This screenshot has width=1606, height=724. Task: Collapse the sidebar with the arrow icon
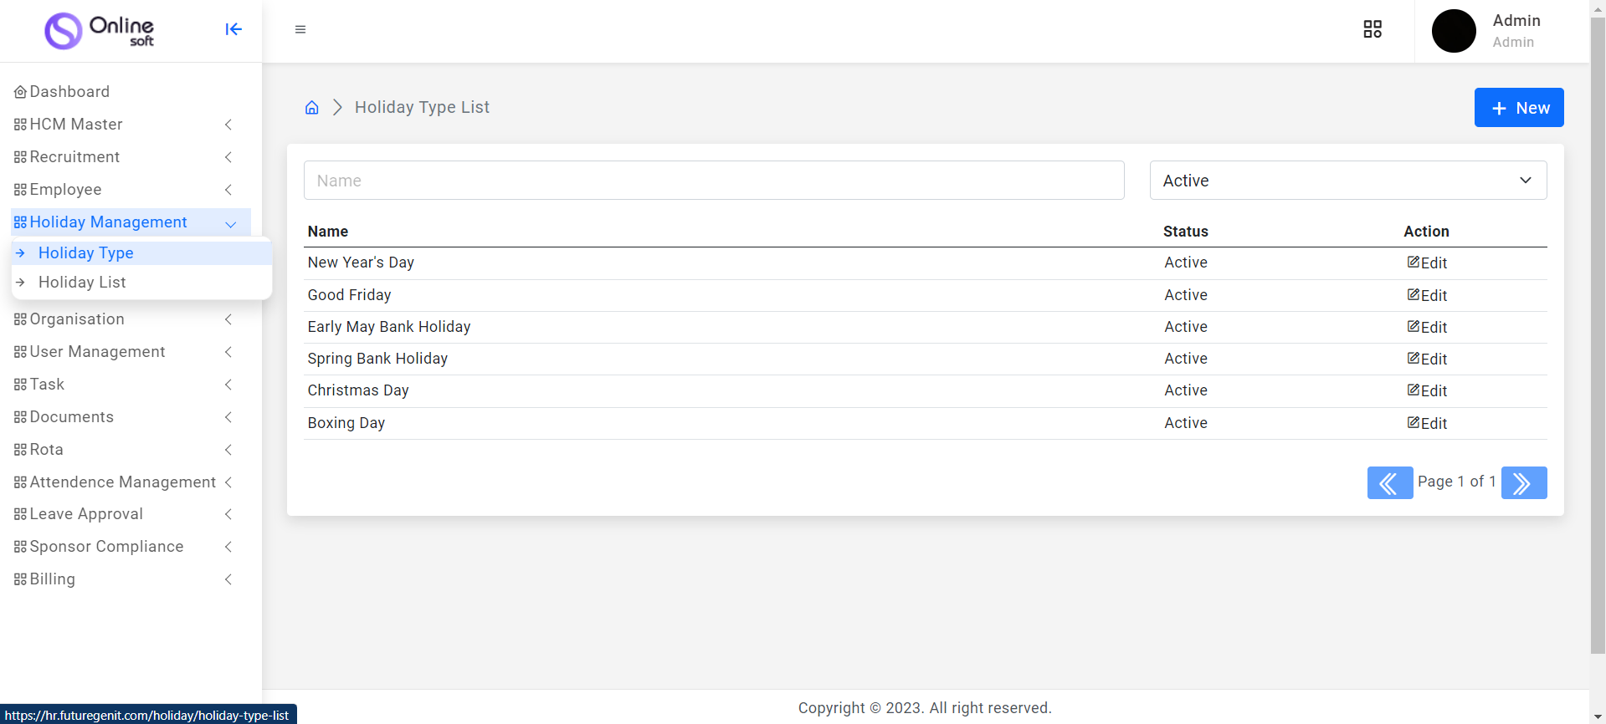pyautogui.click(x=233, y=29)
